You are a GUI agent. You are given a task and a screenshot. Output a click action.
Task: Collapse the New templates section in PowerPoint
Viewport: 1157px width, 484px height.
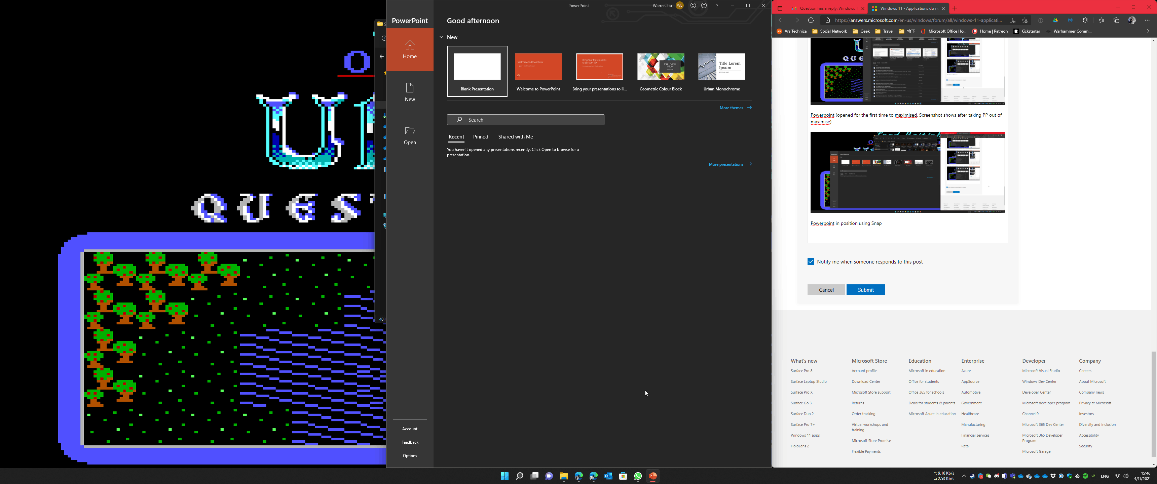[442, 37]
